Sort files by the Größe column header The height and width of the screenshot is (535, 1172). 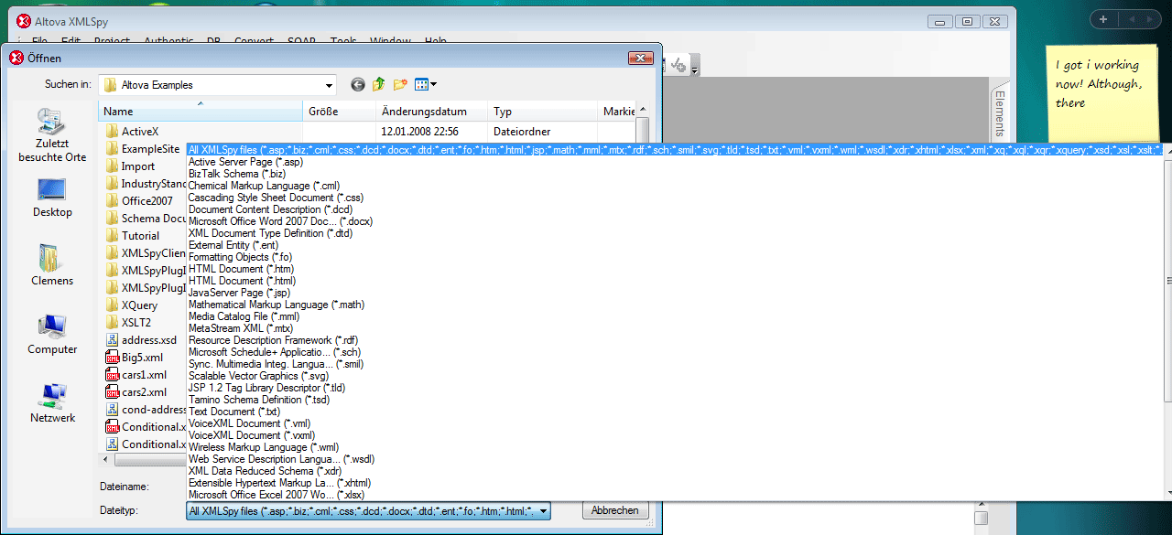click(339, 112)
